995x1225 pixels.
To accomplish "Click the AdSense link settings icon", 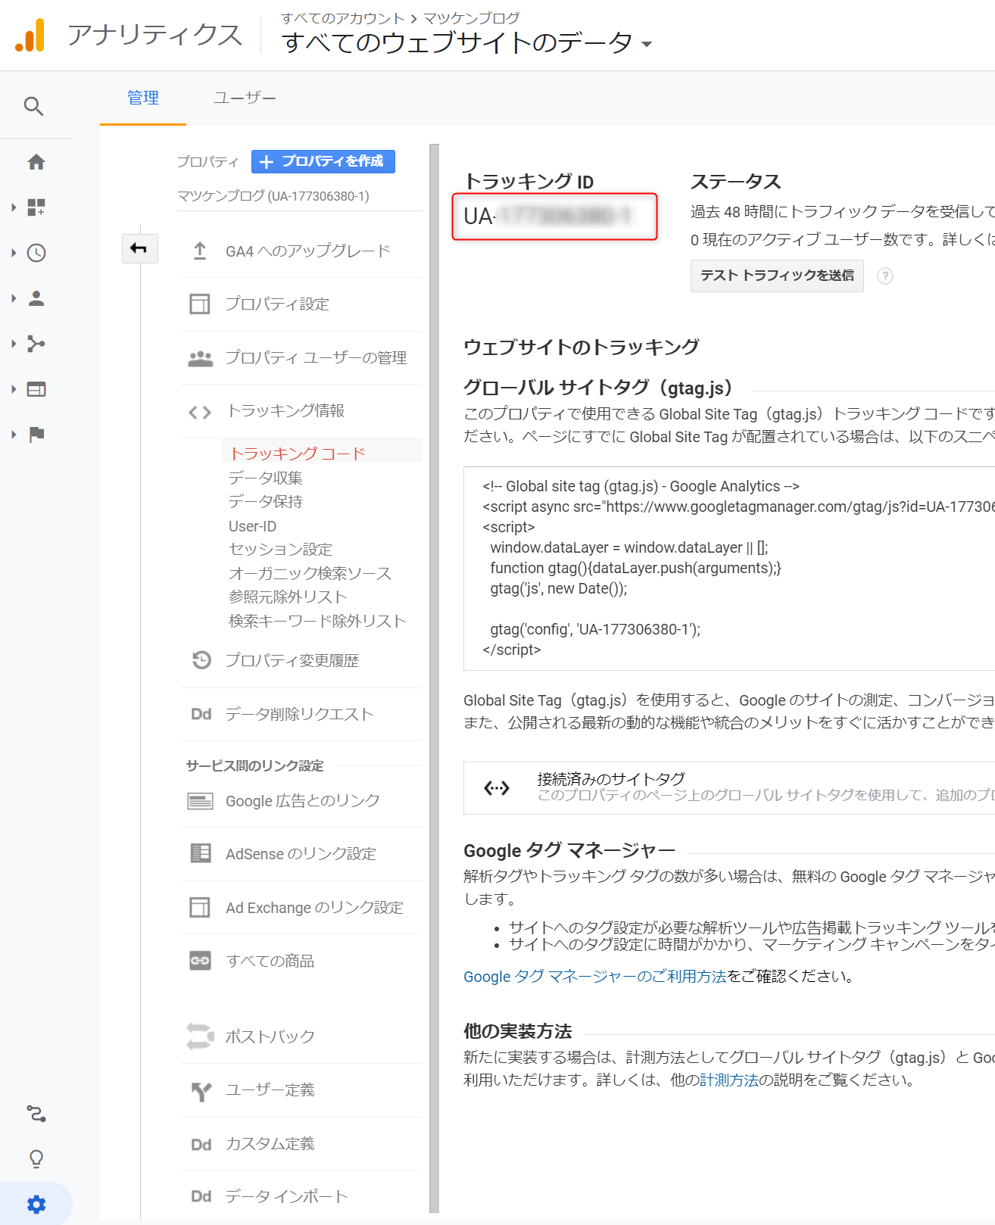I will tap(201, 853).
